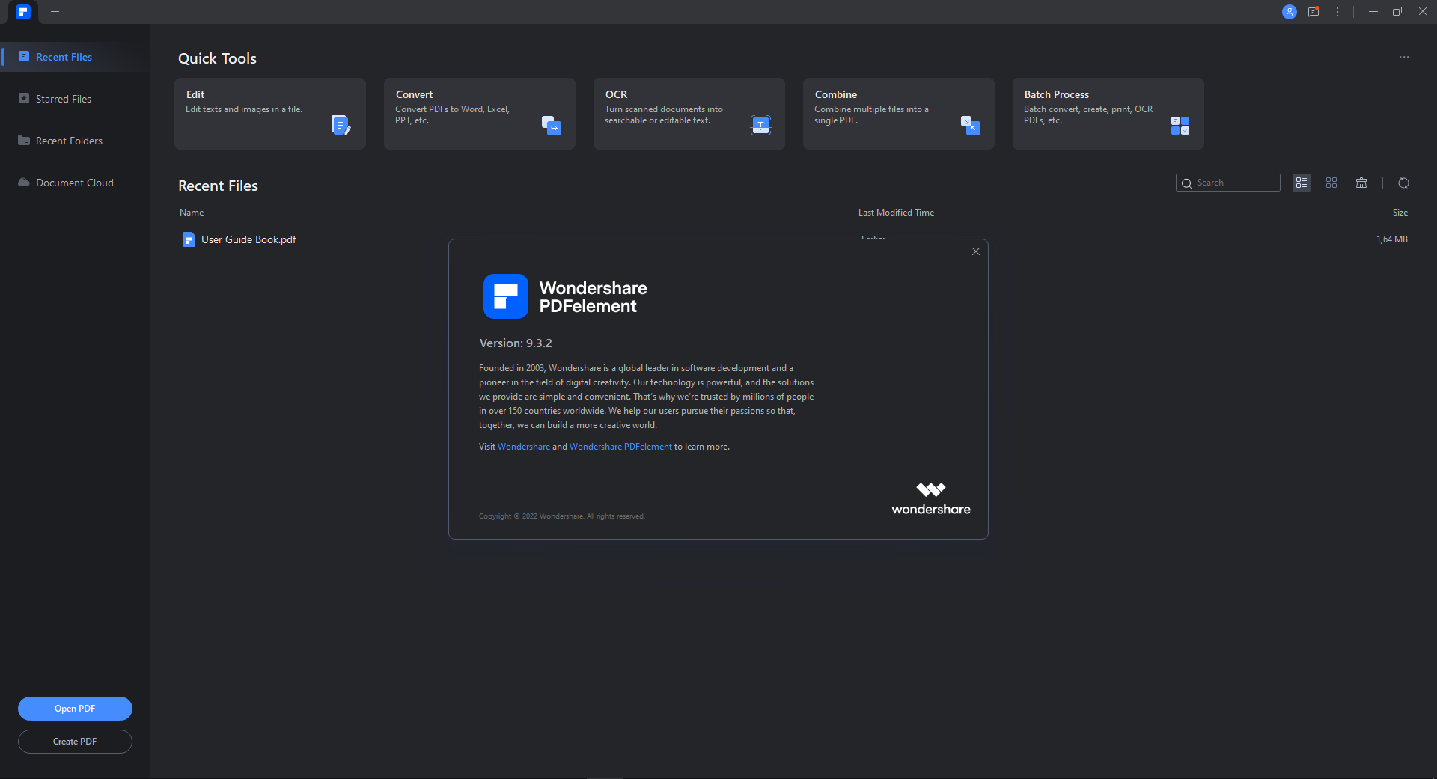Click the Name column header

pyautogui.click(x=192, y=213)
